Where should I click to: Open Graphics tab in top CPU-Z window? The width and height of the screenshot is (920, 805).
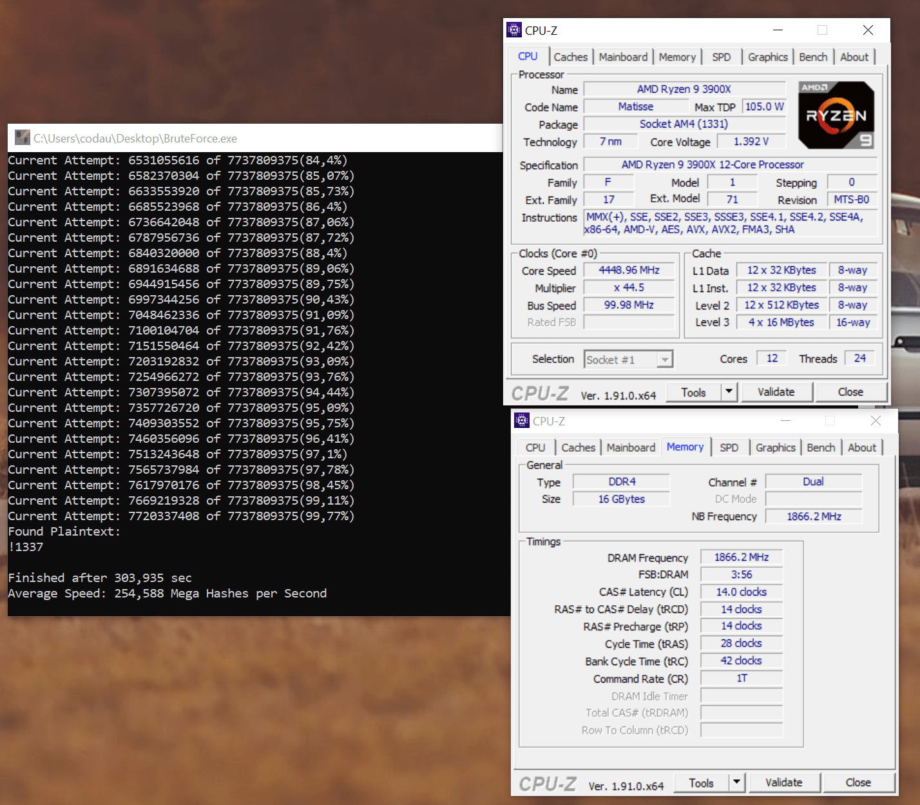(x=768, y=57)
